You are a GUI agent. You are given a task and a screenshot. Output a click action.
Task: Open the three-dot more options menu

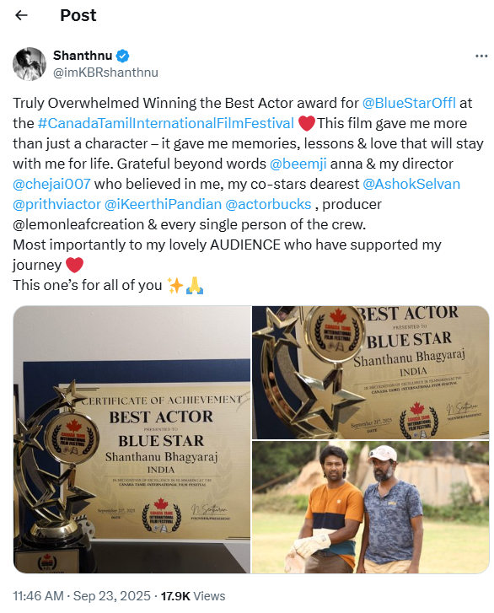[x=481, y=56]
